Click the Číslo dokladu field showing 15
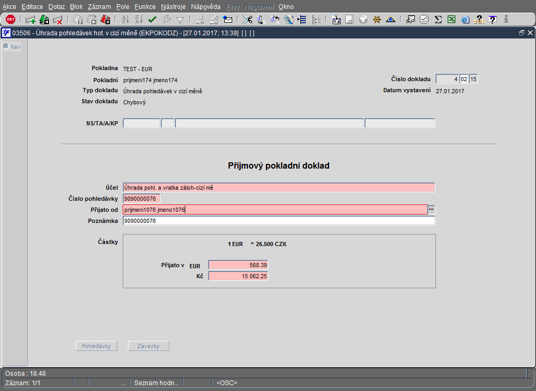536x391 pixels. 473,79
